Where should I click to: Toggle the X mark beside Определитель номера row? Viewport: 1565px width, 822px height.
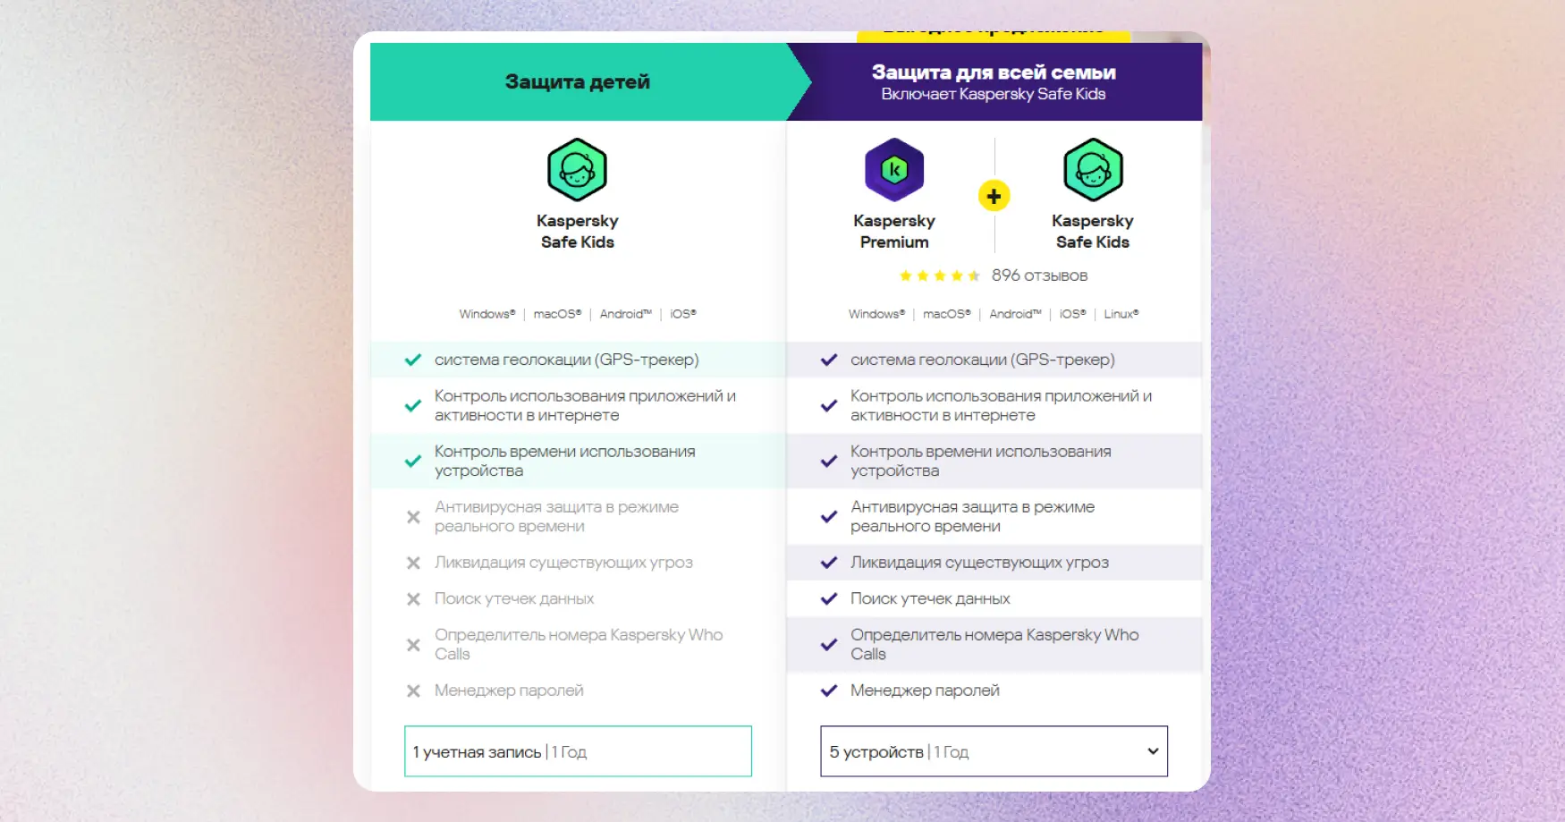click(413, 644)
